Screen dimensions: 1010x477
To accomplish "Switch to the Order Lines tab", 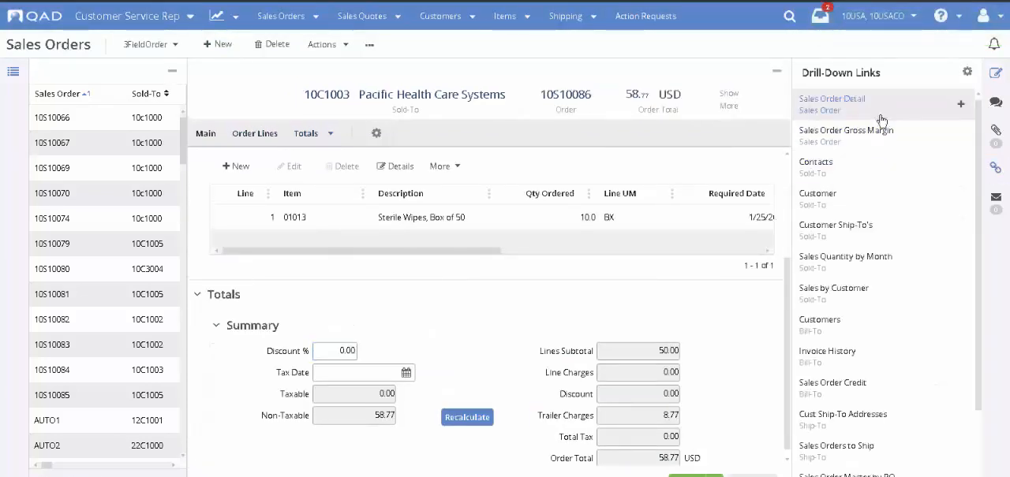I will pyautogui.click(x=255, y=133).
